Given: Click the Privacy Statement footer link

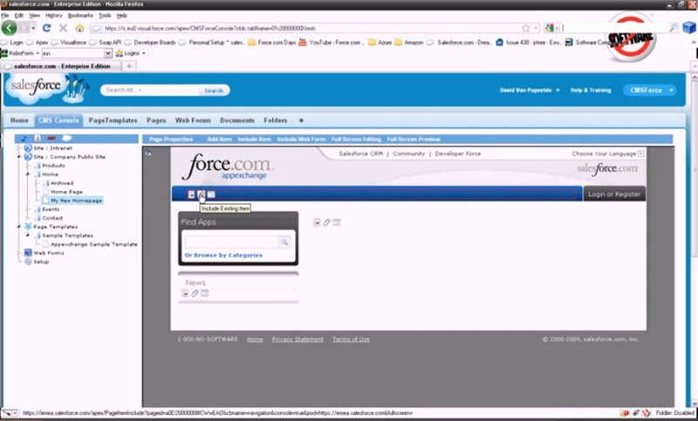Looking at the screenshot, I should [x=298, y=339].
